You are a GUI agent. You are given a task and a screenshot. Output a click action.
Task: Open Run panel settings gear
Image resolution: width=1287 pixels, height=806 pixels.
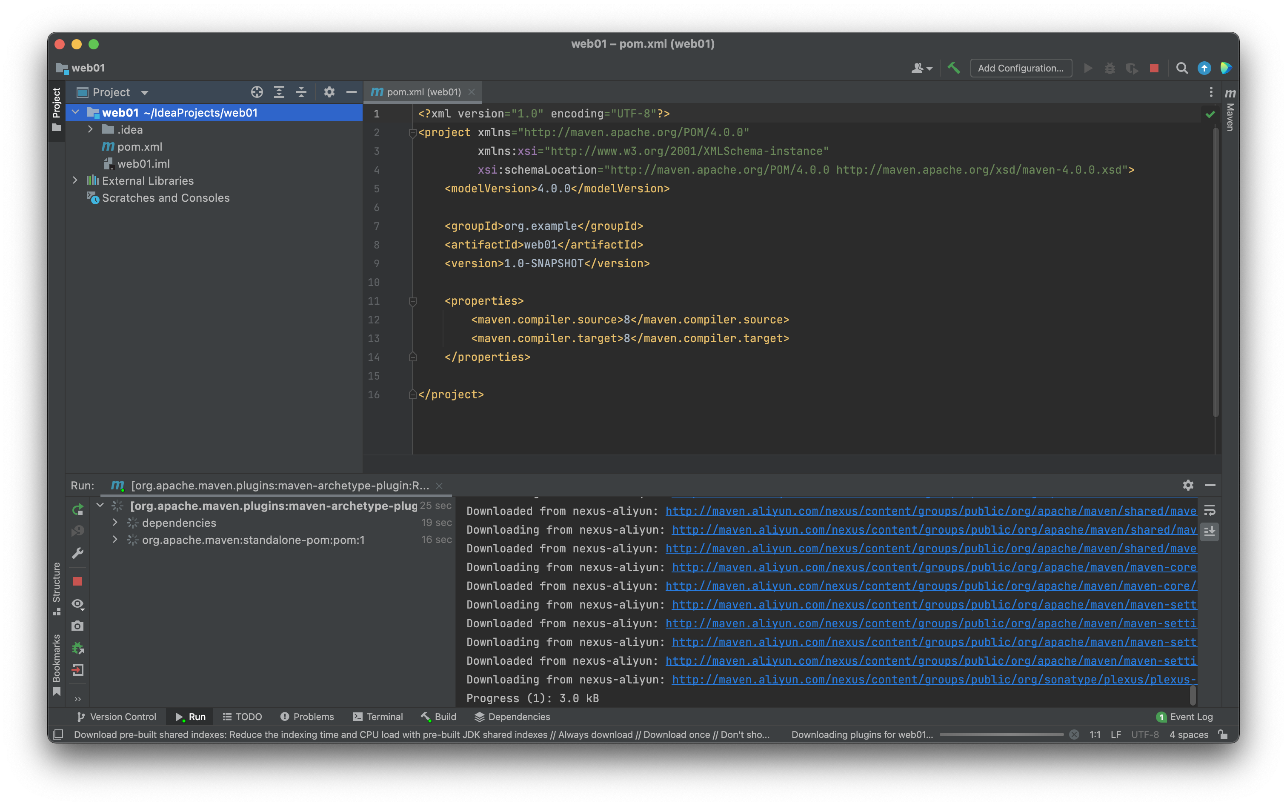1188,485
